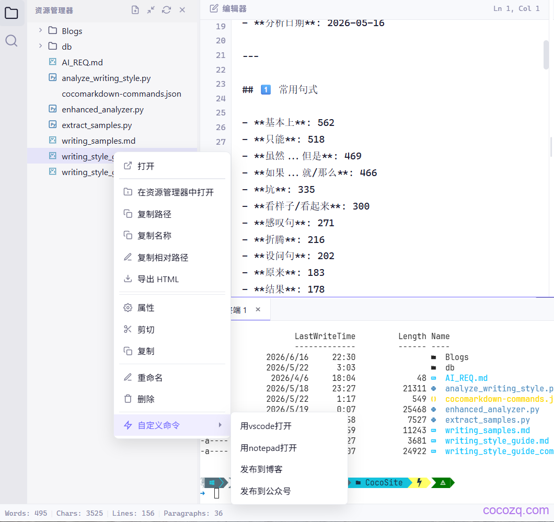This screenshot has width=554, height=522.
Task: Click the Python icon of extract_samples.py
Action: pos(53,124)
